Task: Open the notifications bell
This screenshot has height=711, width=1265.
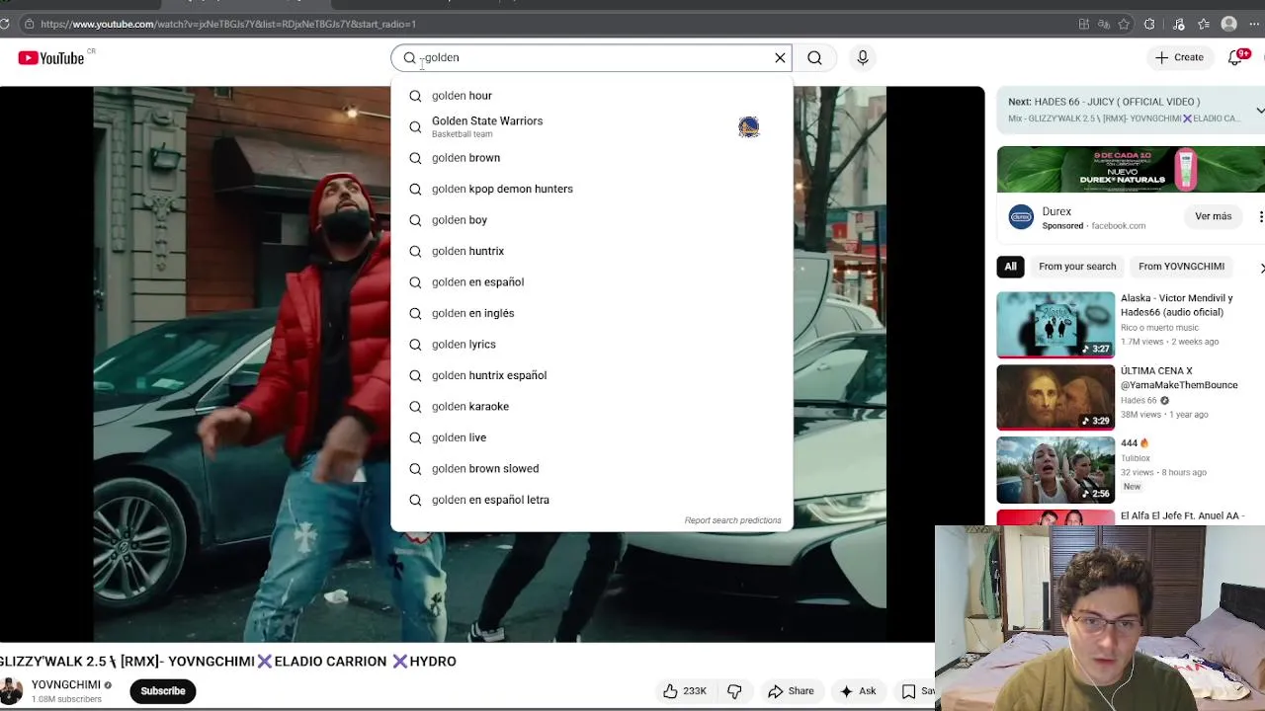Action: click(x=1235, y=57)
